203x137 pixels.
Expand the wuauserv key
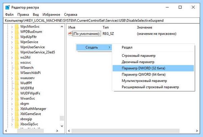coord(12,78)
